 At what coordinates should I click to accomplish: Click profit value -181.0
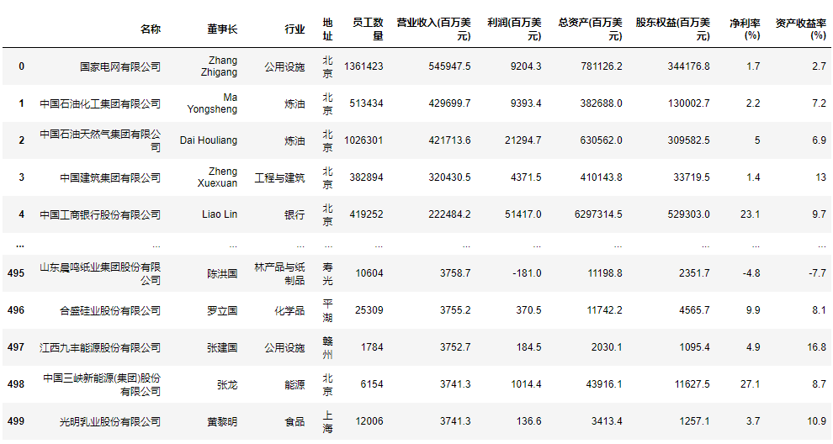[x=527, y=273]
